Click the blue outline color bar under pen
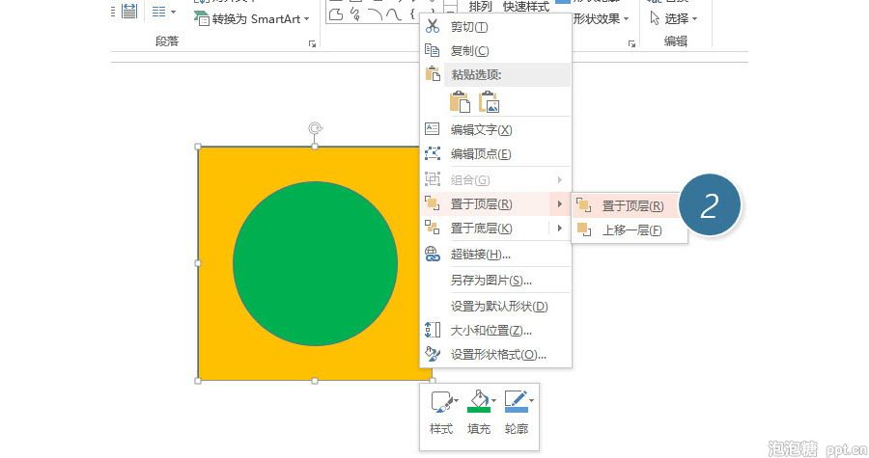Viewport: 869px width, 458px height. click(x=516, y=410)
